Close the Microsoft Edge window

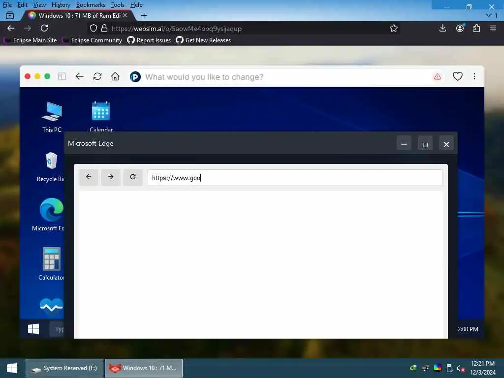click(x=446, y=144)
